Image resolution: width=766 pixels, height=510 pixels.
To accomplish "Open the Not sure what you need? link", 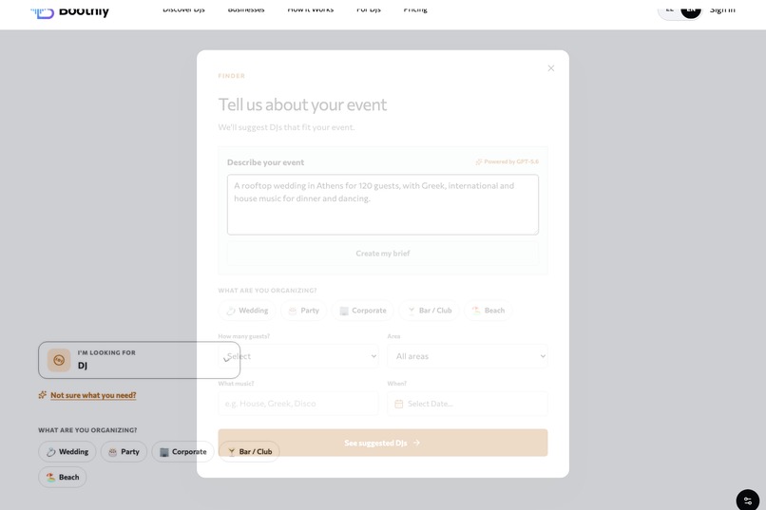I will pos(93,395).
